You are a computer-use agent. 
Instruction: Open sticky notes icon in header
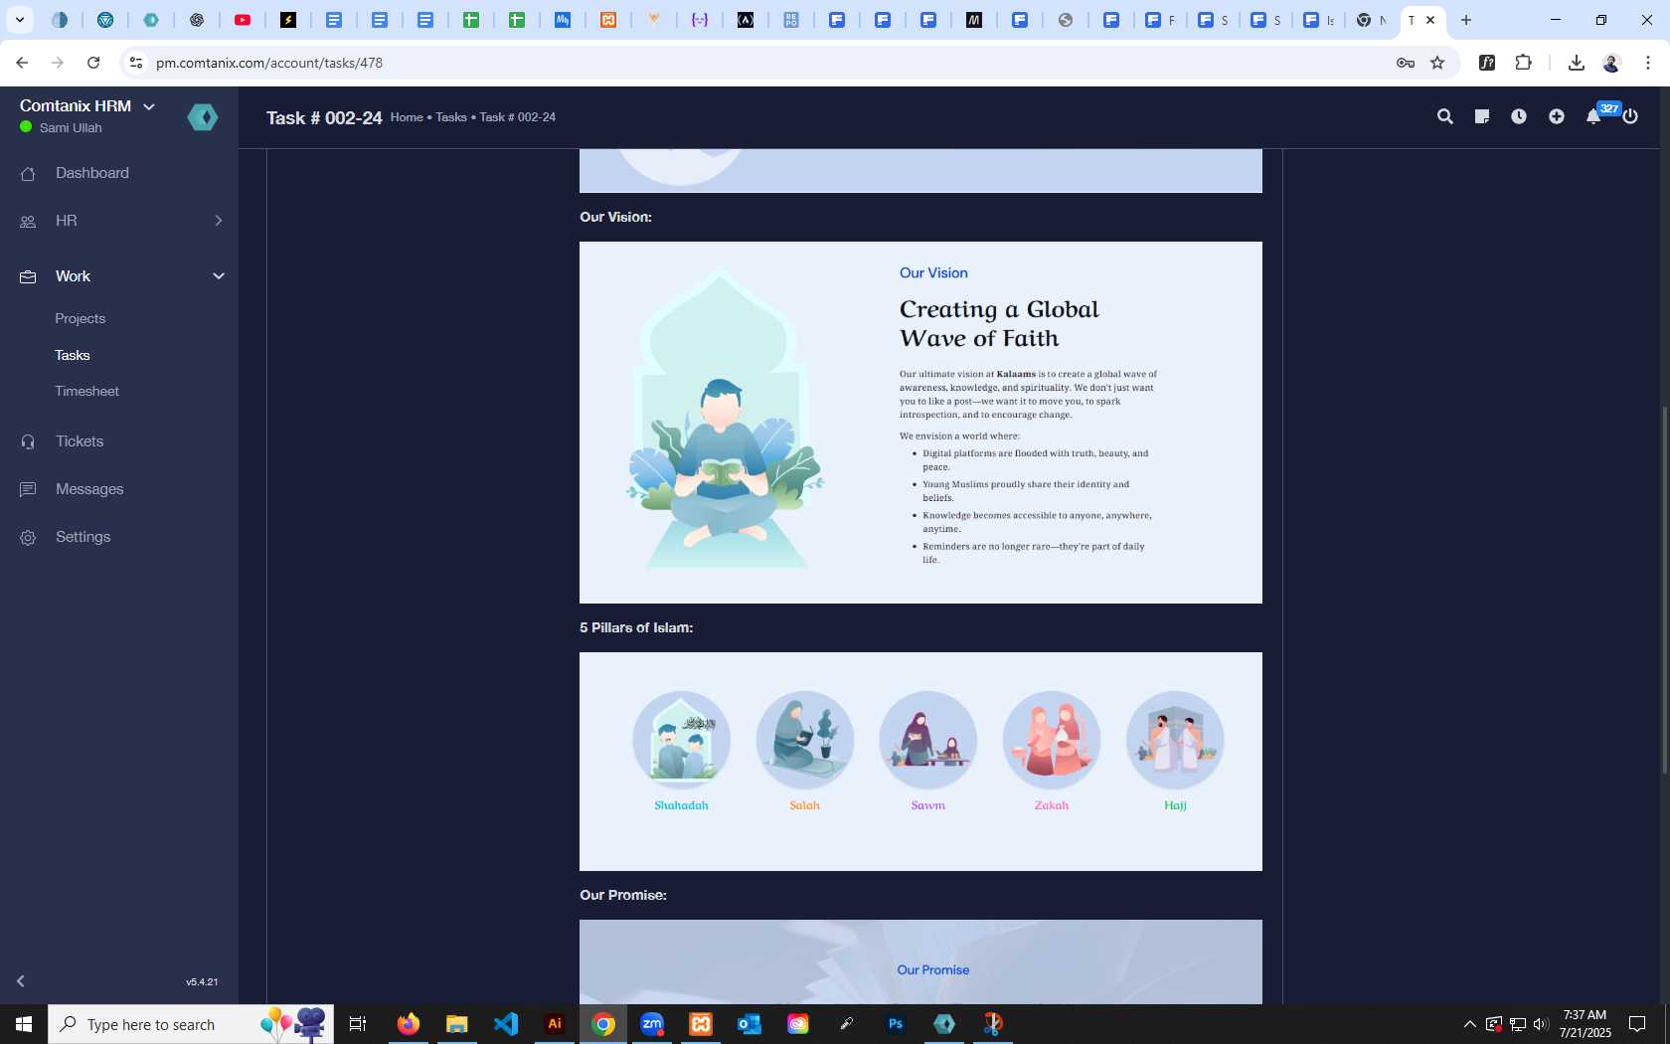pos(1482,116)
